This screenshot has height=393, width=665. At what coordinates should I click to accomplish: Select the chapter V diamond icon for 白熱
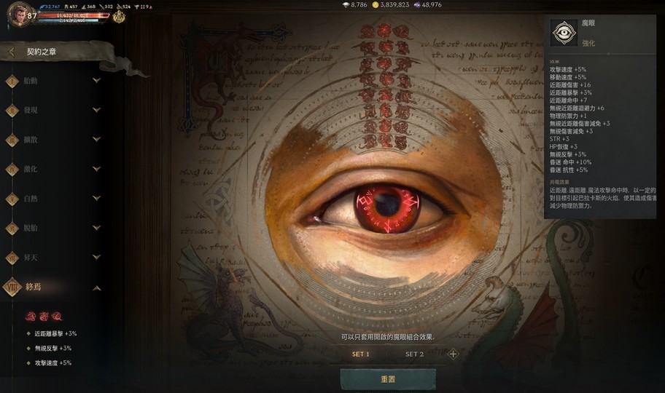pos(12,199)
